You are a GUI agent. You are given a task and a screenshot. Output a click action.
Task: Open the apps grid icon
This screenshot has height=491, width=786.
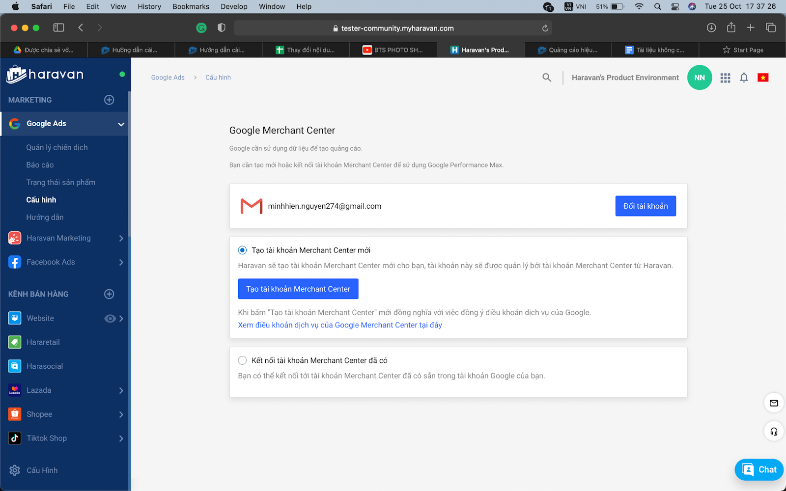pos(725,78)
